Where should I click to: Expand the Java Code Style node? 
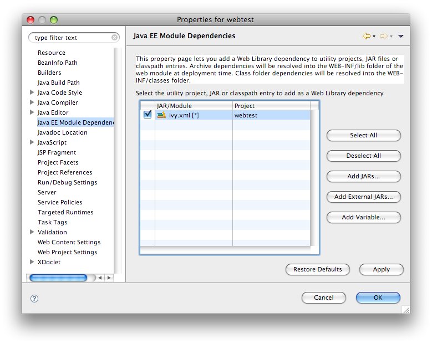tap(32, 93)
